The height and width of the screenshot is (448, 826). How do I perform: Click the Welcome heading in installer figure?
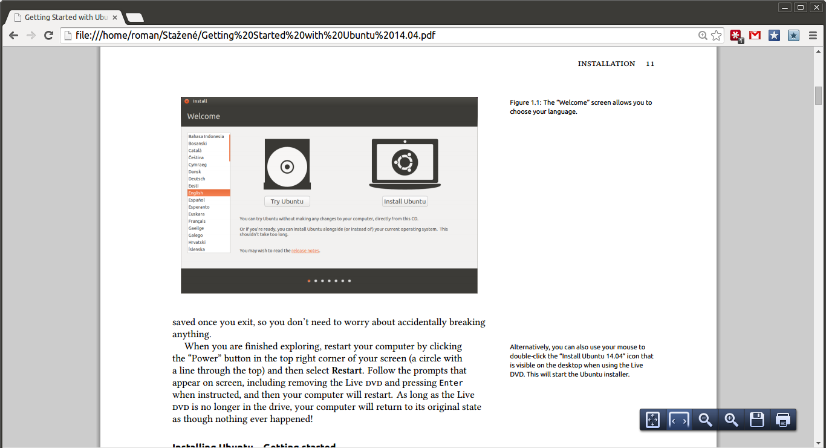tap(204, 116)
